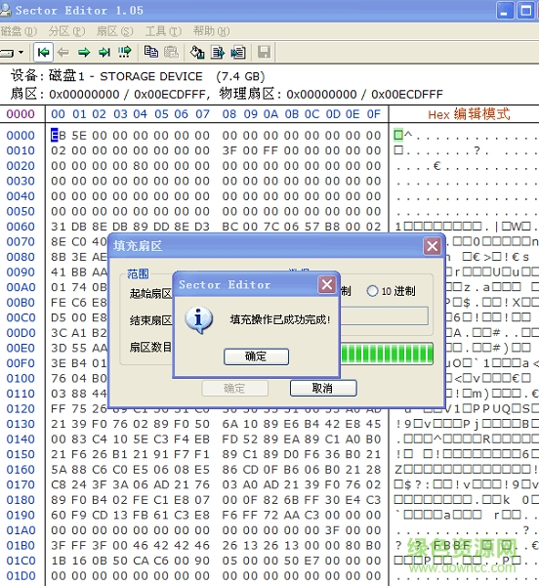This screenshot has height=586, width=539.
Task: Minimize the Sector Editor window
Action: [x=504, y=11]
